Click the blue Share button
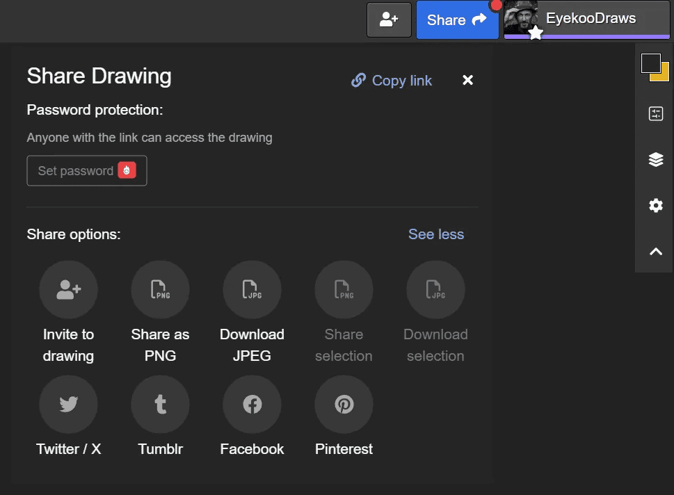Image resolution: width=674 pixels, height=495 pixels. point(457,20)
